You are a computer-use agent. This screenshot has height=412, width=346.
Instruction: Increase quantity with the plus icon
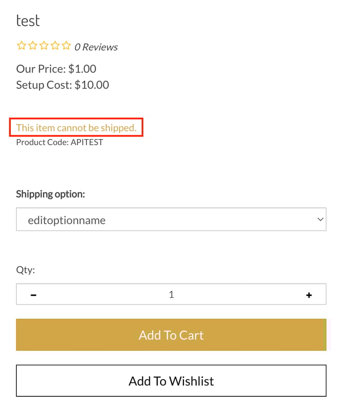point(309,295)
